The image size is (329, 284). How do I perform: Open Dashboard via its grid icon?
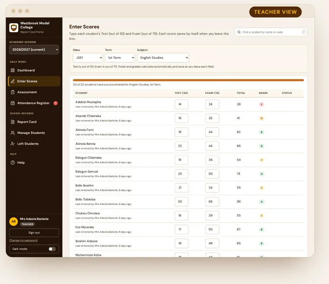[x=13, y=70]
